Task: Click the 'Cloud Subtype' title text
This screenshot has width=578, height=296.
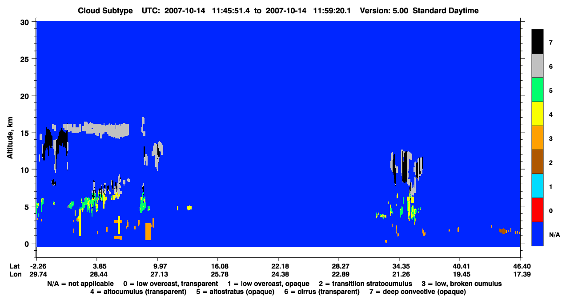Action: point(105,11)
